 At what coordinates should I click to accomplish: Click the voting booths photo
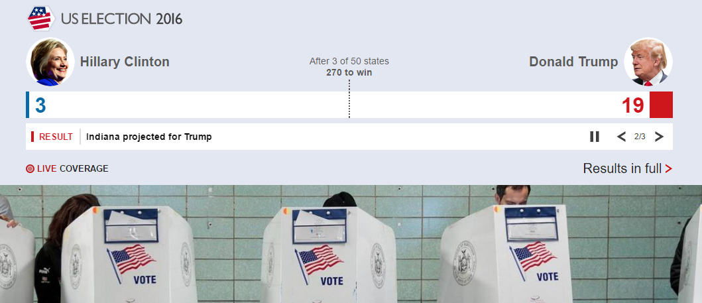pyautogui.click(x=351, y=244)
